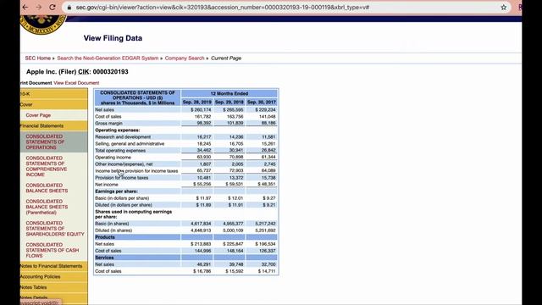The height and width of the screenshot is (305, 542).
Task: Click the $ 213,883 Products net sales value
Action: (x=201, y=244)
